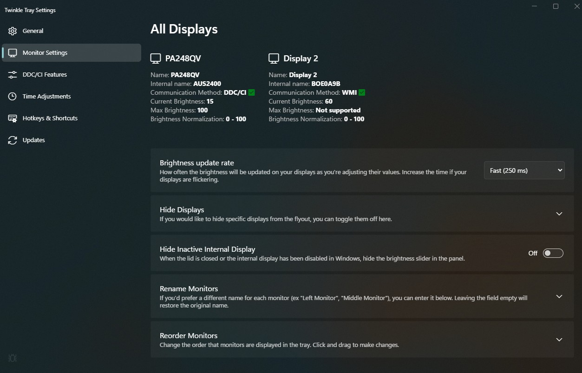Click the internal name BOE0A9B
The width and height of the screenshot is (582, 373).
pos(326,84)
